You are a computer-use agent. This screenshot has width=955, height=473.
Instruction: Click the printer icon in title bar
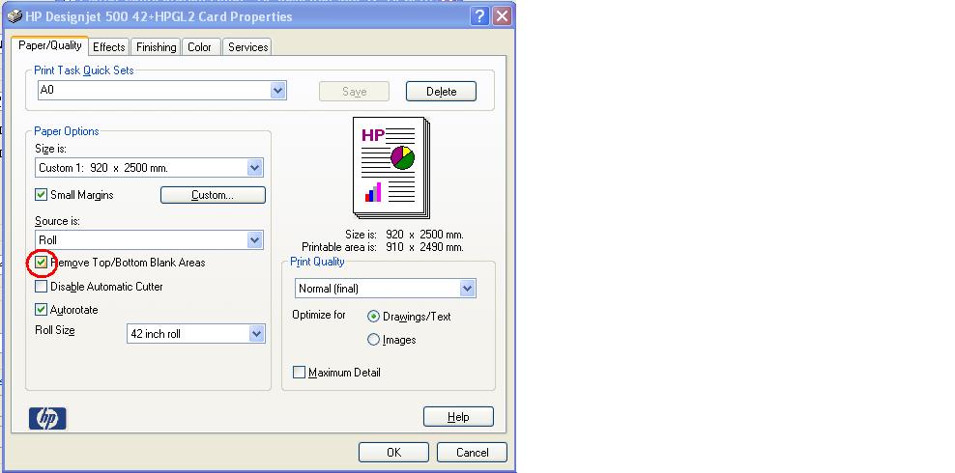coord(14,16)
